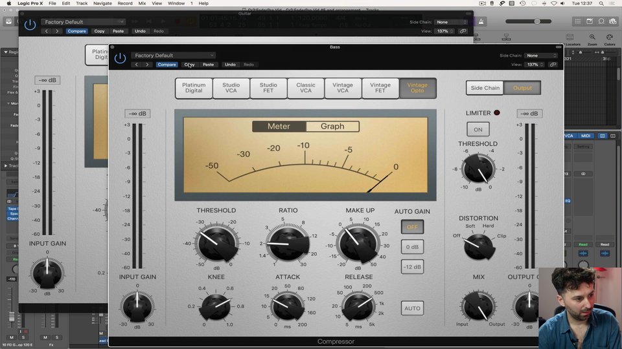622x349 pixels.
Task: Open the Library icon at top left
Action: point(8,21)
